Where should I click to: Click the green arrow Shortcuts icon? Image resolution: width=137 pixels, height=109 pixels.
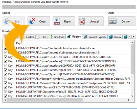pyautogui.click(x=51, y=37)
